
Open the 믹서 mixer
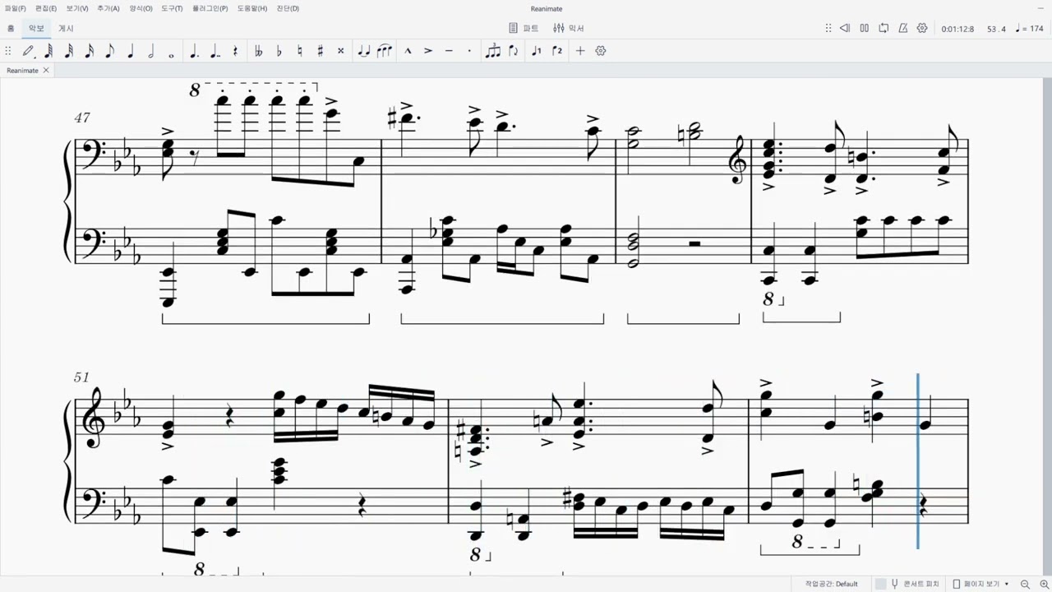(569, 28)
